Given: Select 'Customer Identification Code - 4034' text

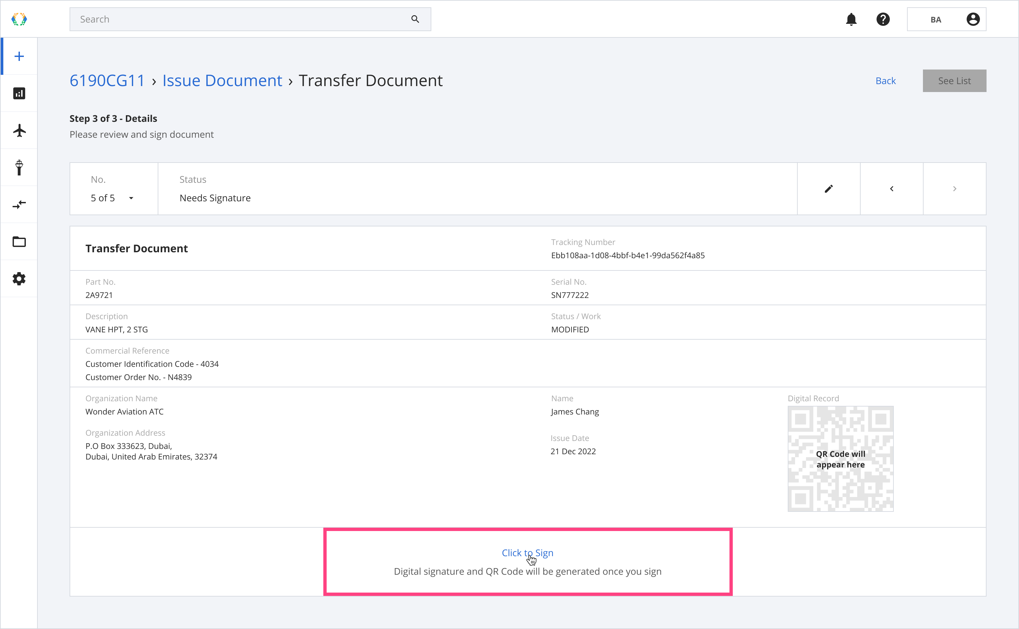Looking at the screenshot, I should (x=152, y=364).
